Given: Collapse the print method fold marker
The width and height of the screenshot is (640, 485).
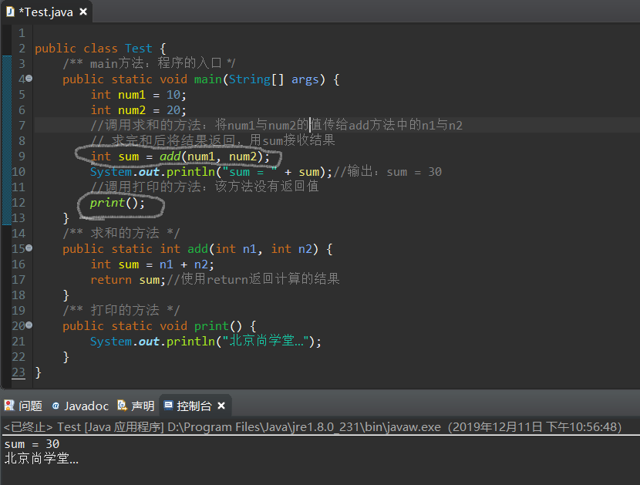Looking at the screenshot, I should (x=29, y=325).
